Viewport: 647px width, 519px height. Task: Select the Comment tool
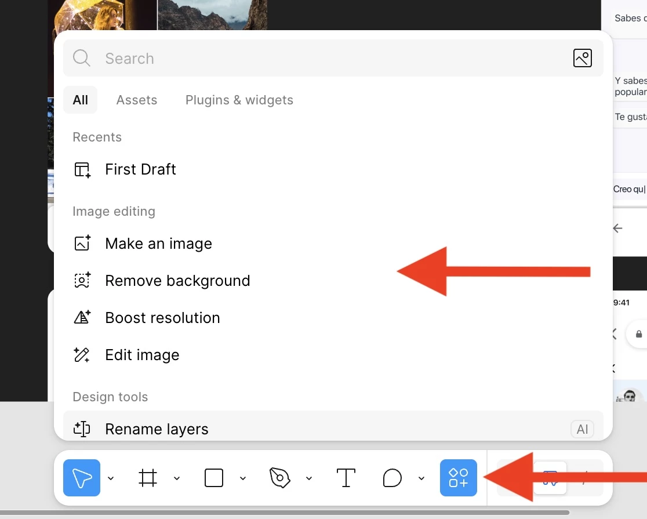point(392,478)
